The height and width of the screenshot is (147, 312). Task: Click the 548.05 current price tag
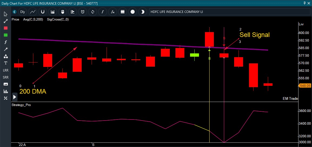(x=305, y=86)
